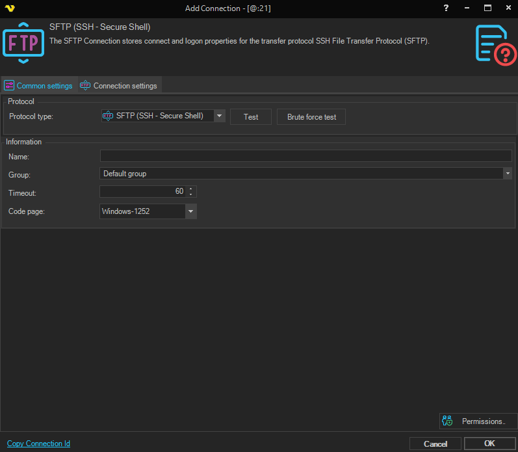Expand the Protocol type dropdown
The width and height of the screenshot is (518, 452).
pos(220,116)
